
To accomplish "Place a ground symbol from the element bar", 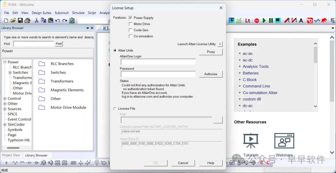I will point(7,163).
